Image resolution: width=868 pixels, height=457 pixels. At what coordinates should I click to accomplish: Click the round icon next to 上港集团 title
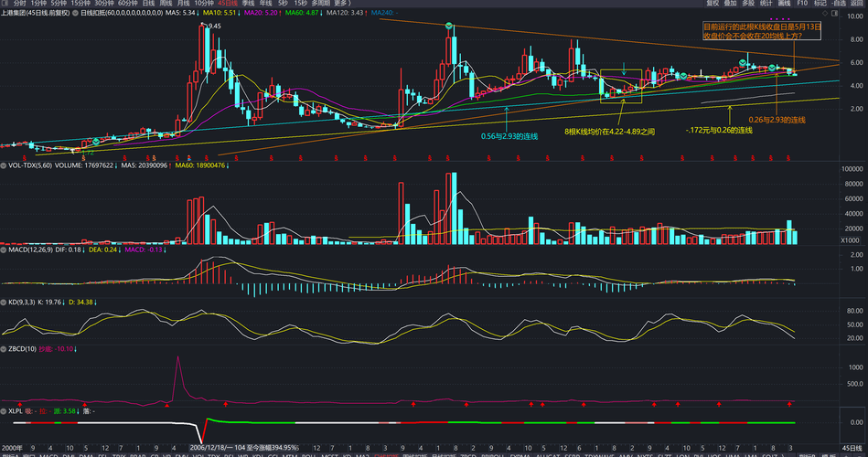point(75,12)
